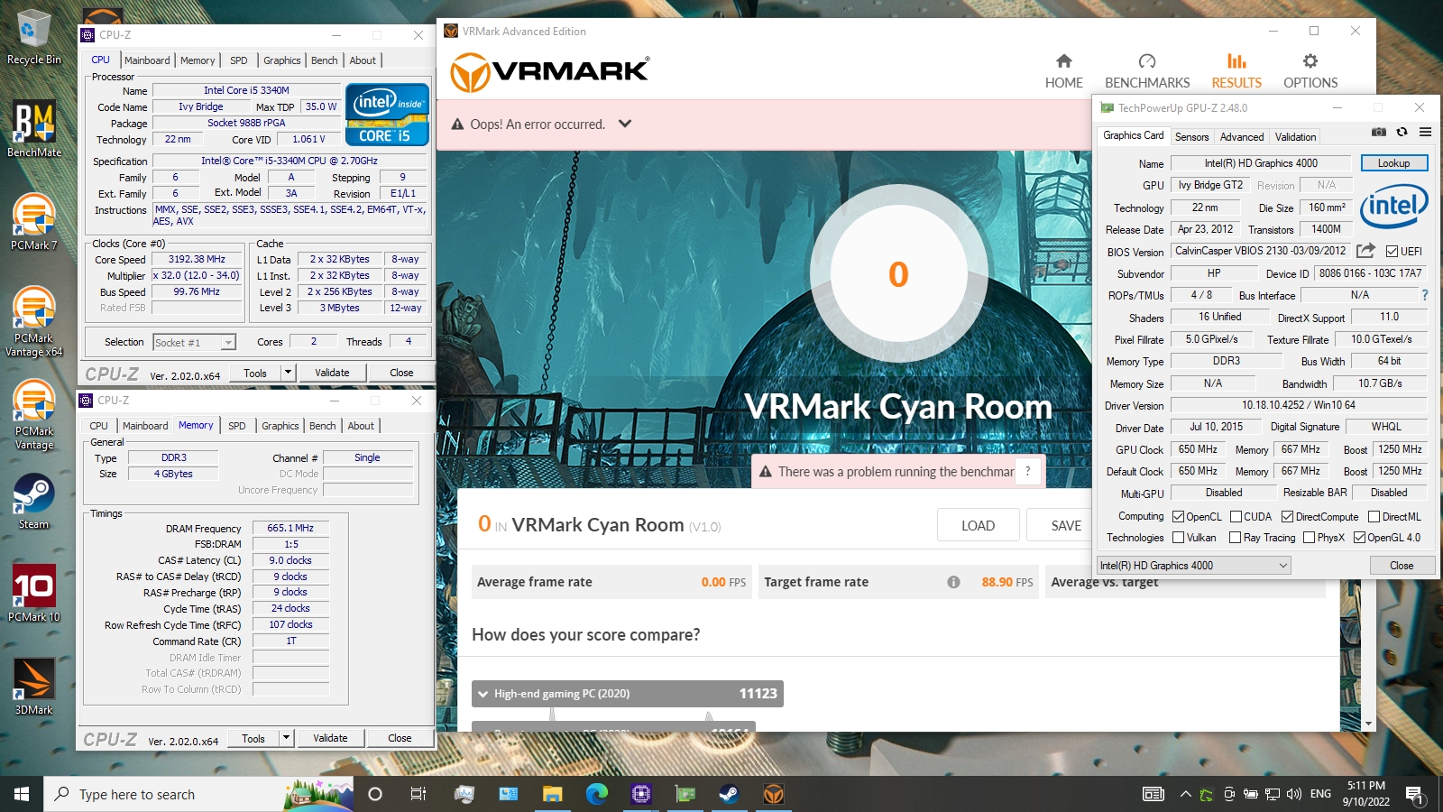Take GPU-Z screenshot with camera icon

coord(1379,132)
